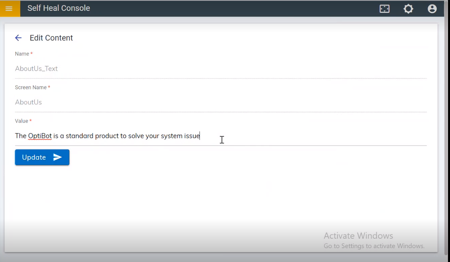The height and width of the screenshot is (262, 450).
Task: Click the Screen Name field label
Action: pos(31,87)
